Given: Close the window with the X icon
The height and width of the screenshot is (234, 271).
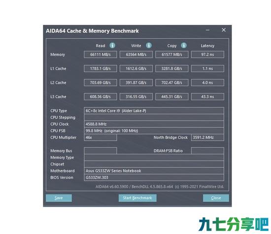Looking at the screenshot, I should coord(224,30).
